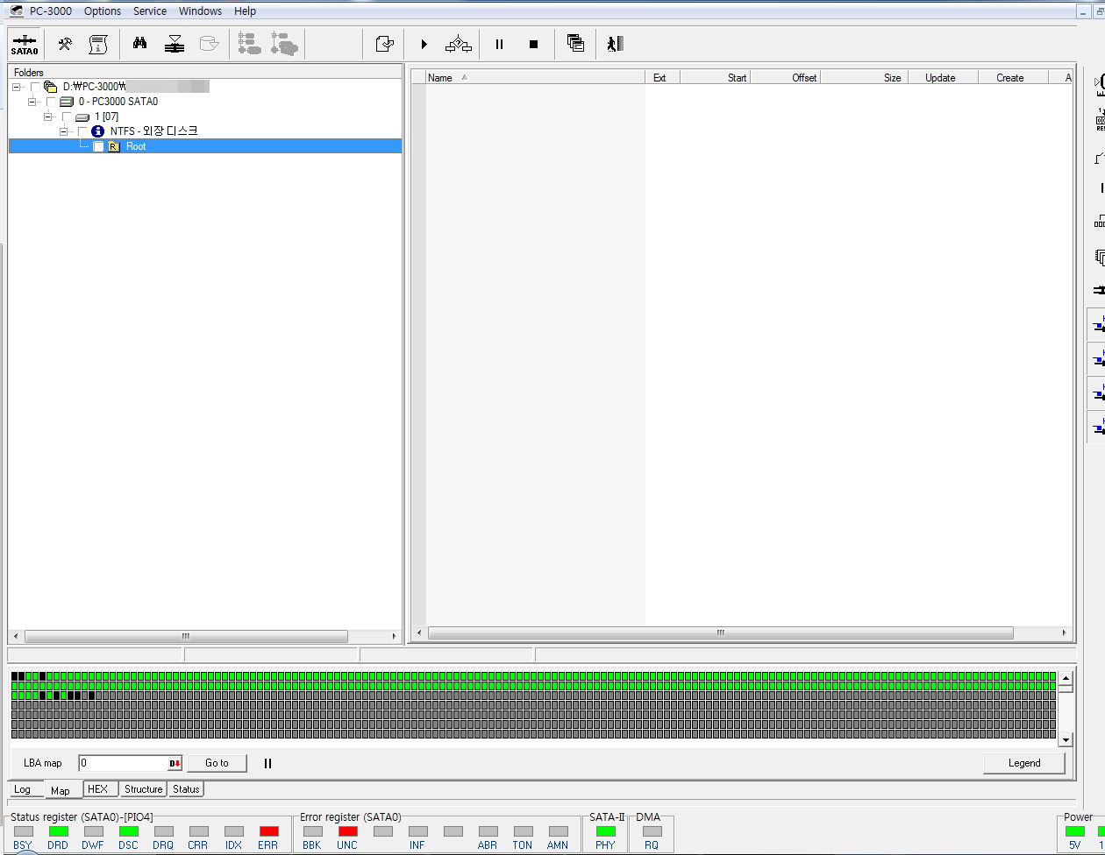Click the first greyed-out tree structure icon
The height and width of the screenshot is (855, 1105).
point(249,44)
